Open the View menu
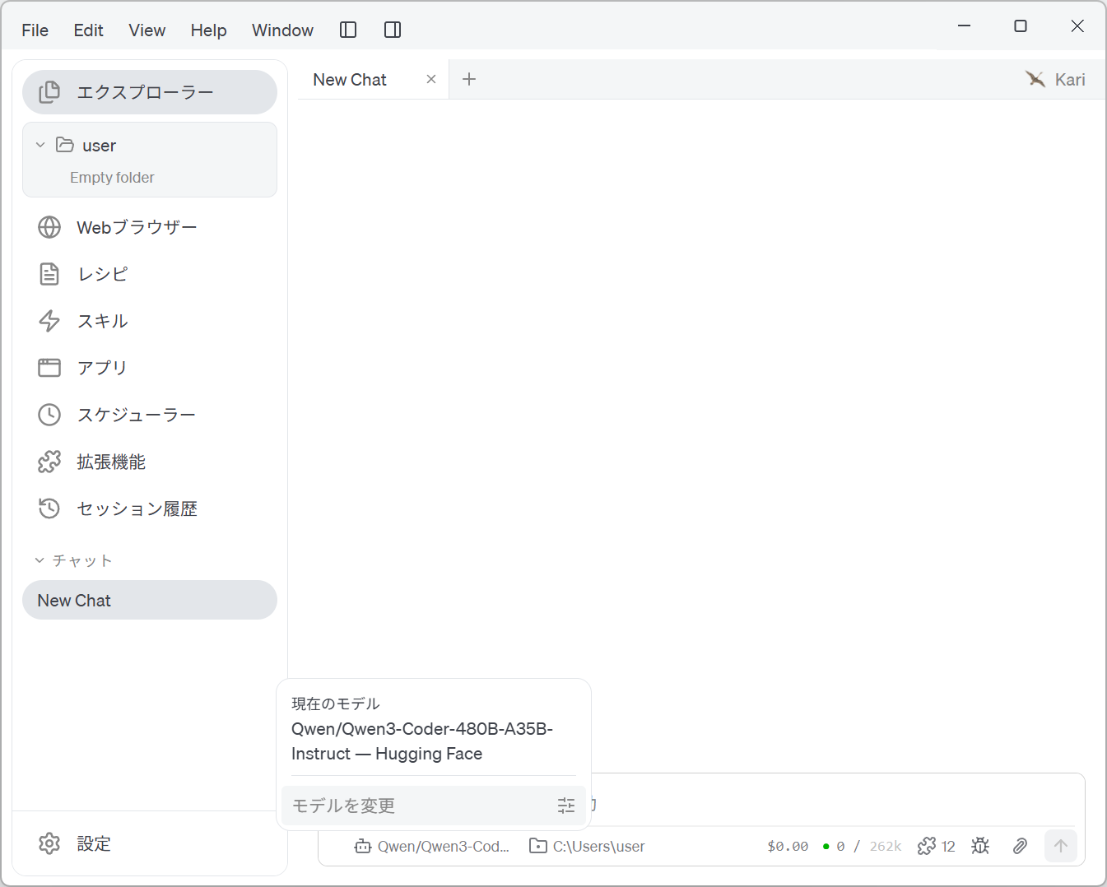1107x887 pixels. [147, 30]
